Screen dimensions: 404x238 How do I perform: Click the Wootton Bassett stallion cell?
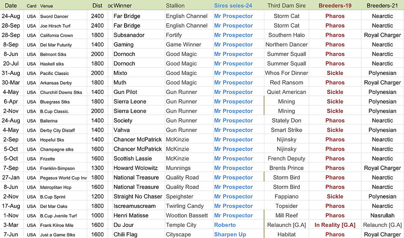[x=187, y=215]
